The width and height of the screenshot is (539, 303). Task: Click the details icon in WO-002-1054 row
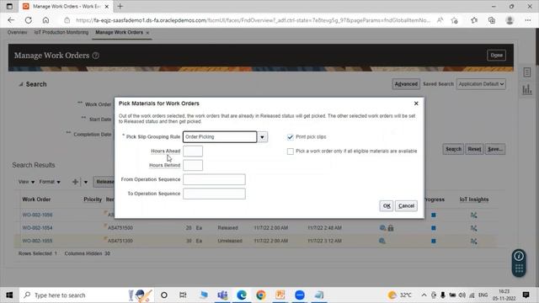click(x=382, y=228)
